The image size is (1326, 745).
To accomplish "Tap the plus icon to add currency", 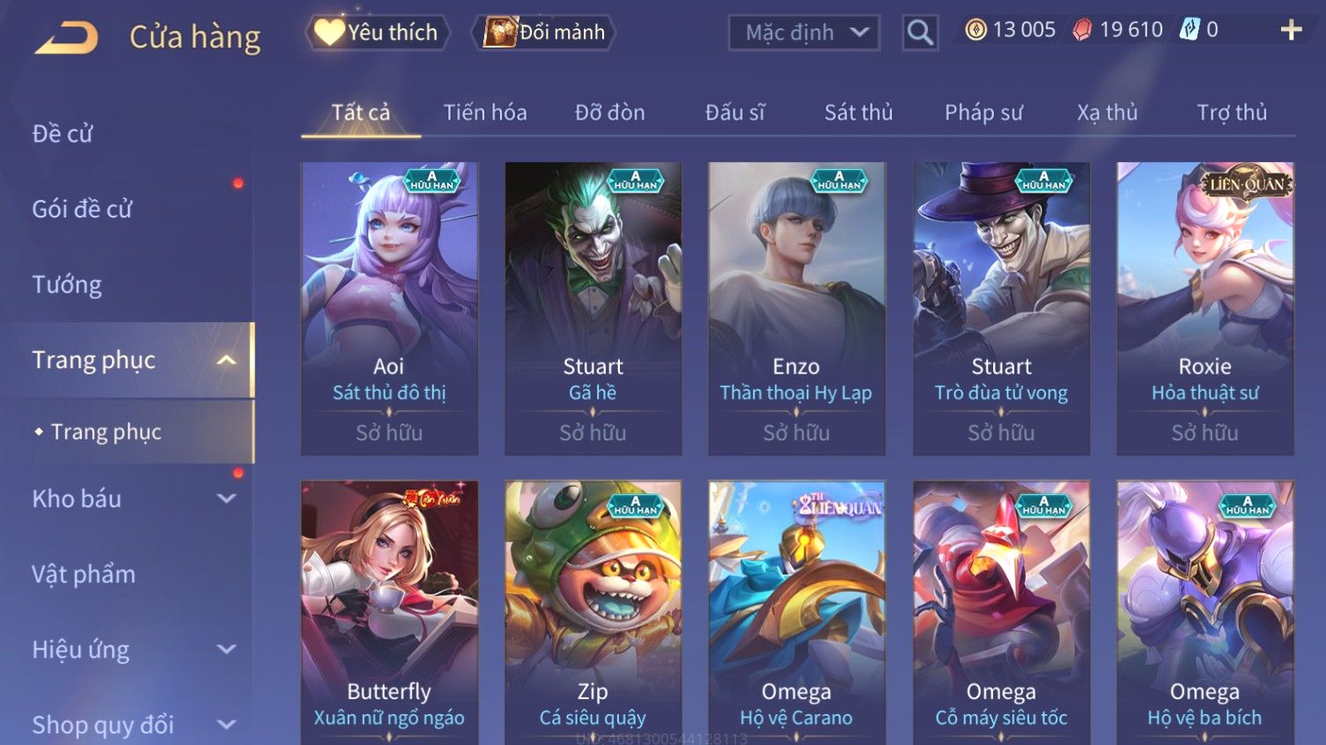I will point(1291,30).
